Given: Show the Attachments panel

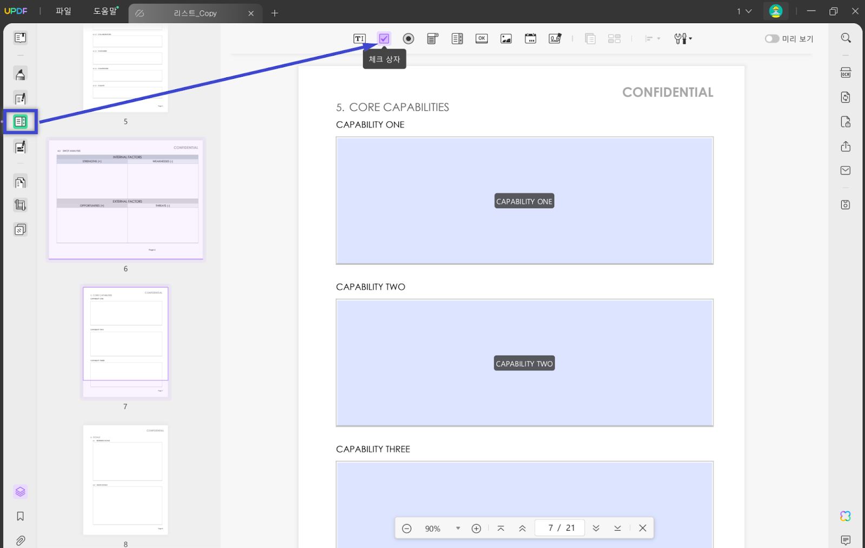Looking at the screenshot, I should point(20,540).
